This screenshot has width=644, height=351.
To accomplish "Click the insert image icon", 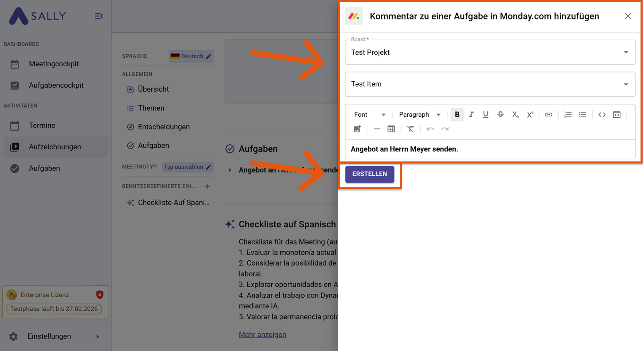I will coord(357,129).
